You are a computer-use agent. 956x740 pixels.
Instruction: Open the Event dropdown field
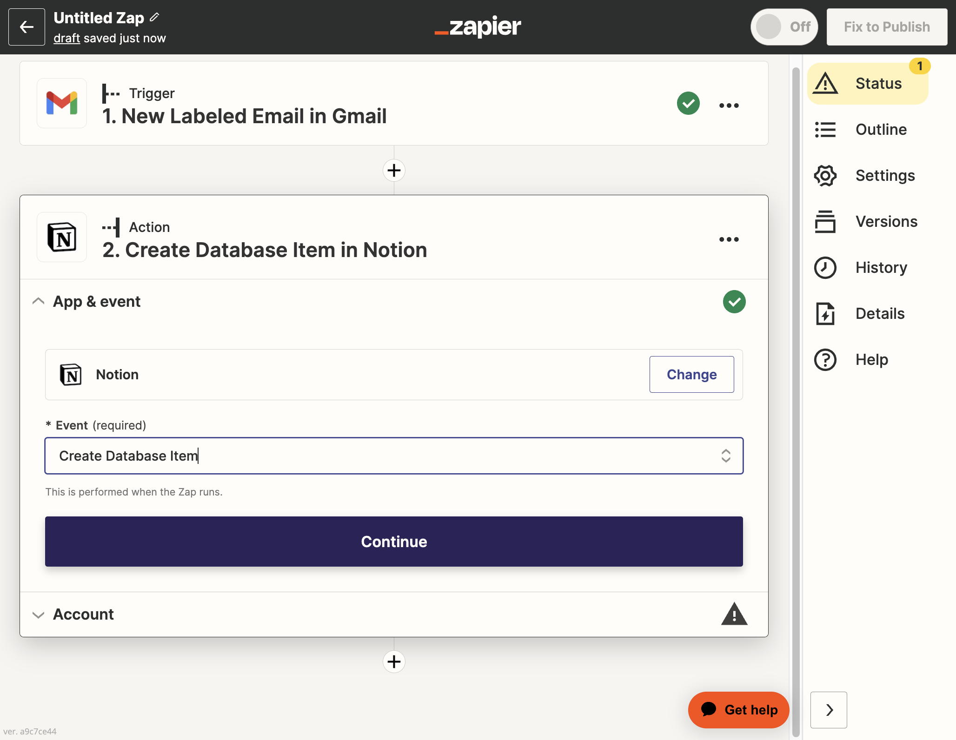[394, 456]
